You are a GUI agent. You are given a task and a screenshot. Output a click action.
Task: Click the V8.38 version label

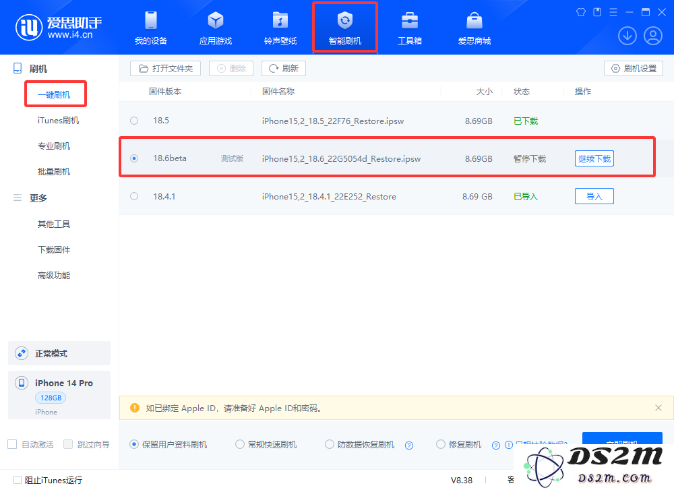(462, 480)
